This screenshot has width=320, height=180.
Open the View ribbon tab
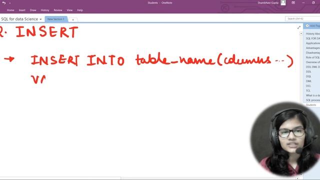click(69, 10)
